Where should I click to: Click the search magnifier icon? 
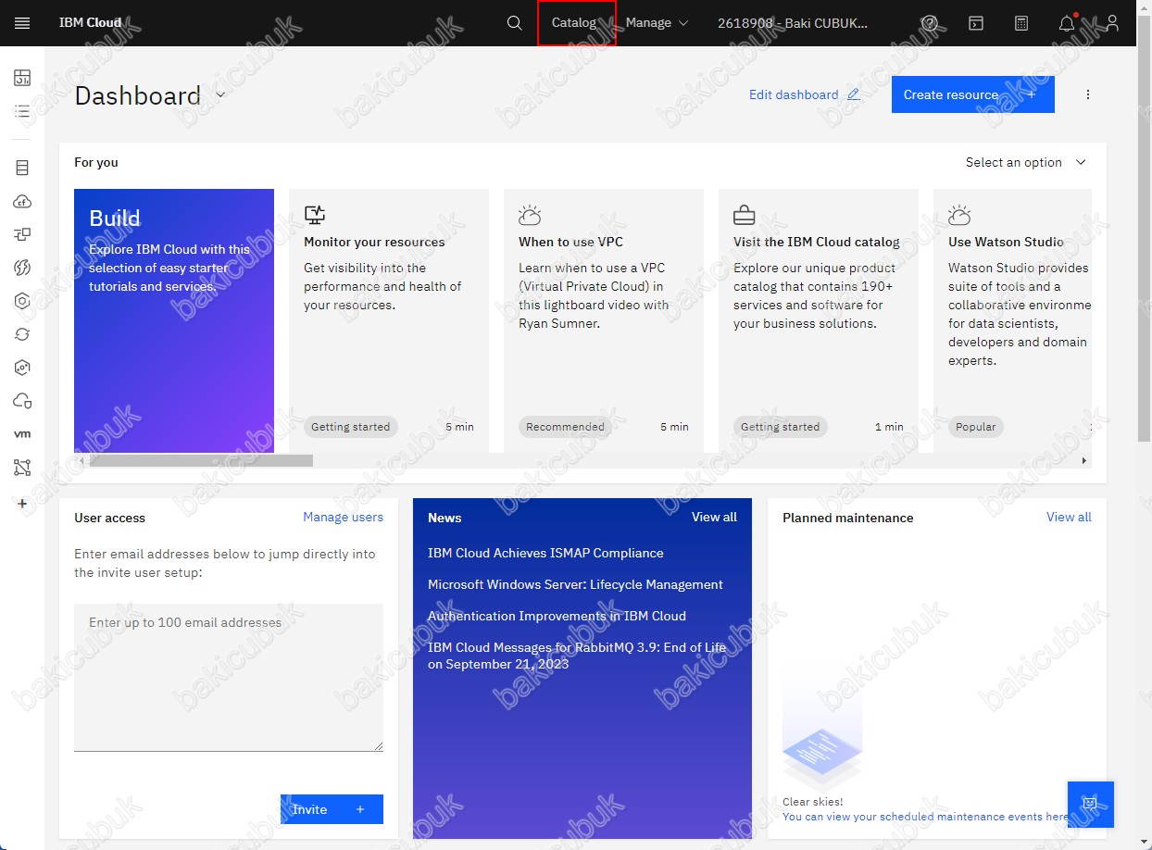515,23
